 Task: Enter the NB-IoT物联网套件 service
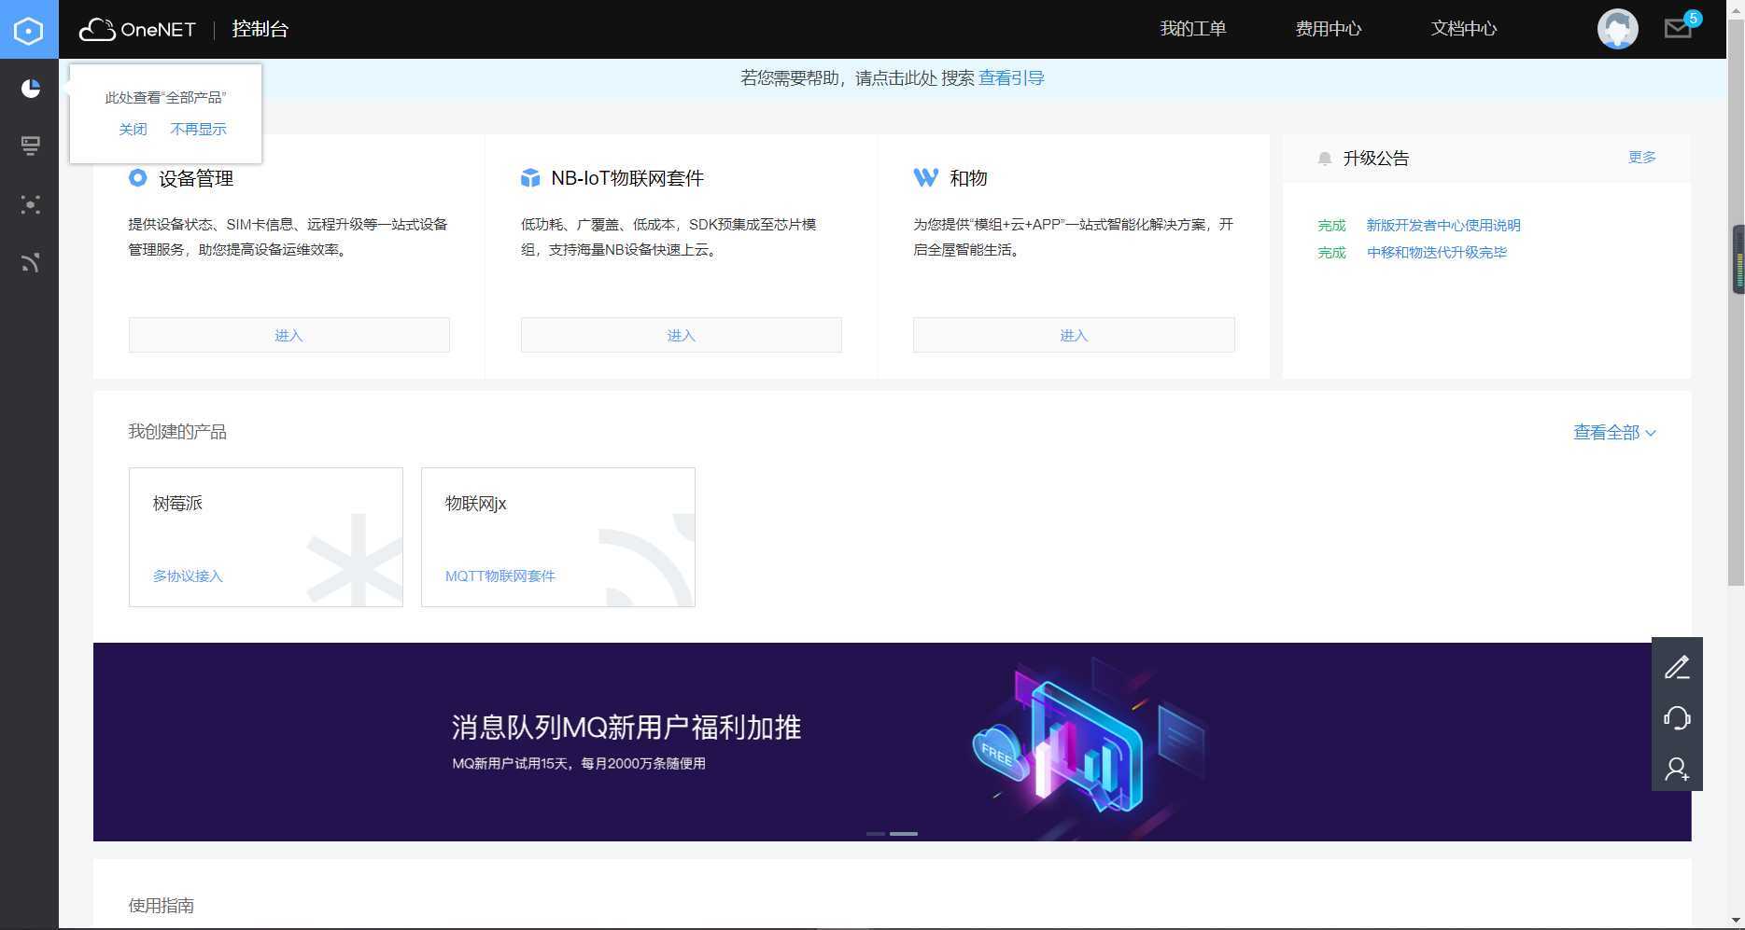[x=682, y=335]
